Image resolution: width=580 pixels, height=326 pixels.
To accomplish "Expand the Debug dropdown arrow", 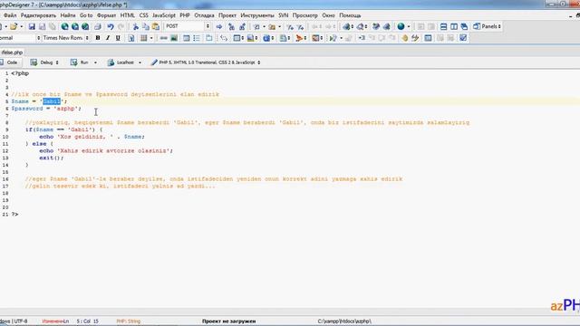I will [x=57, y=62].
